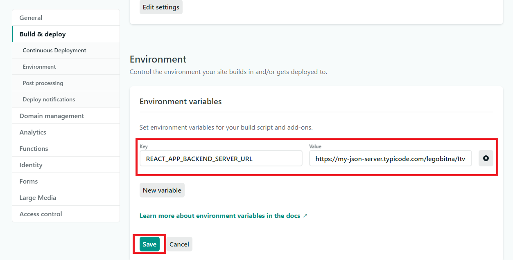Open Post processing settings

(x=43, y=83)
